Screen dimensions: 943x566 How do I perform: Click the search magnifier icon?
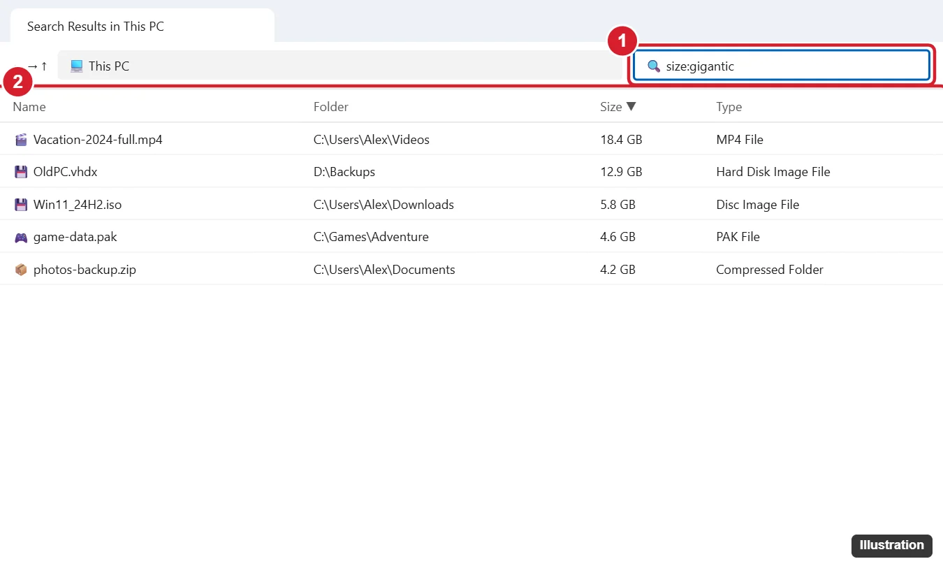pos(654,66)
